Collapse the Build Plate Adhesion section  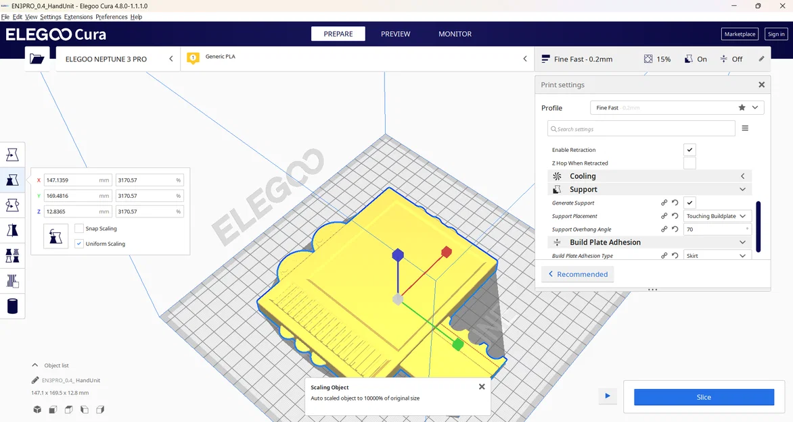[650, 242]
